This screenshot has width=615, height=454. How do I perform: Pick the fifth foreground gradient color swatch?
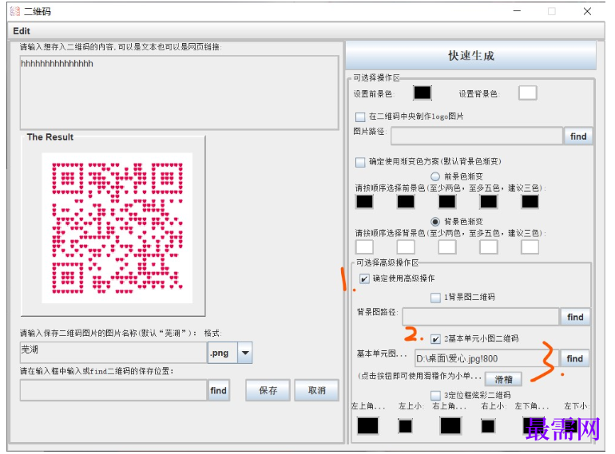[530, 202]
